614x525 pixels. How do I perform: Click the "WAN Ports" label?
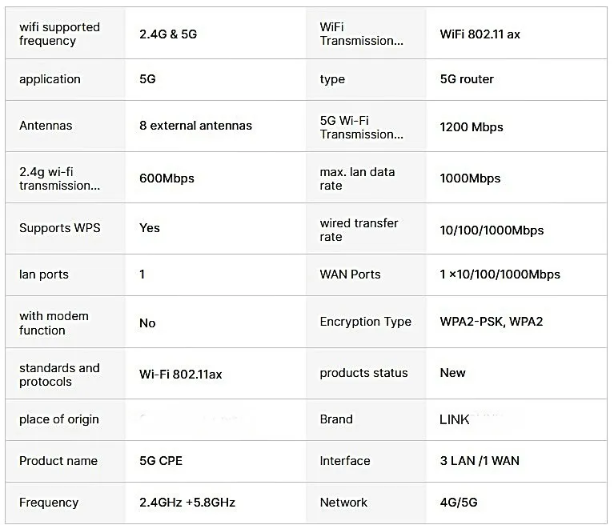(x=350, y=275)
